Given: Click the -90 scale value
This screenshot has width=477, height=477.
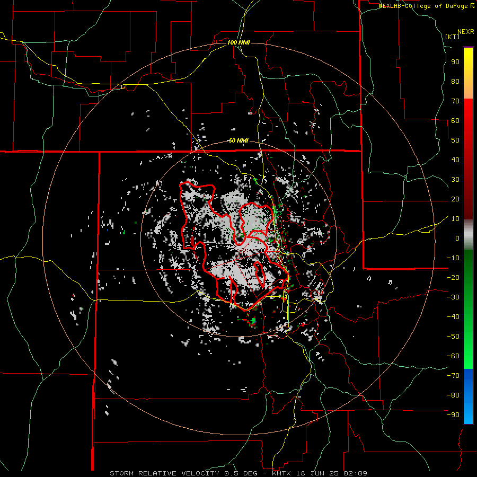Looking at the screenshot, I should (453, 415).
